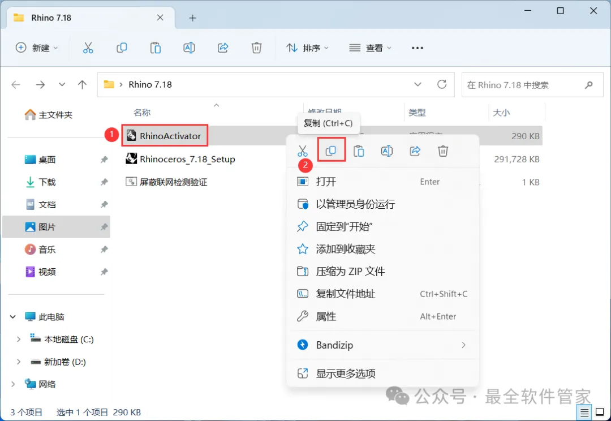The height and width of the screenshot is (421, 611).
Task: Expand the 新加卷 (D:) node
Action: click(18, 362)
